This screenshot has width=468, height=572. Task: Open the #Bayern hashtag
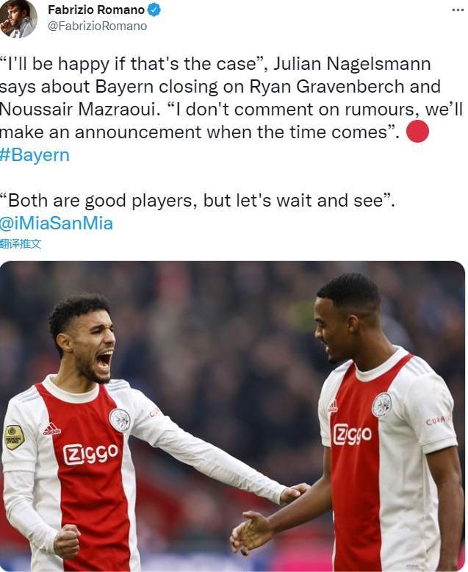tap(35, 155)
